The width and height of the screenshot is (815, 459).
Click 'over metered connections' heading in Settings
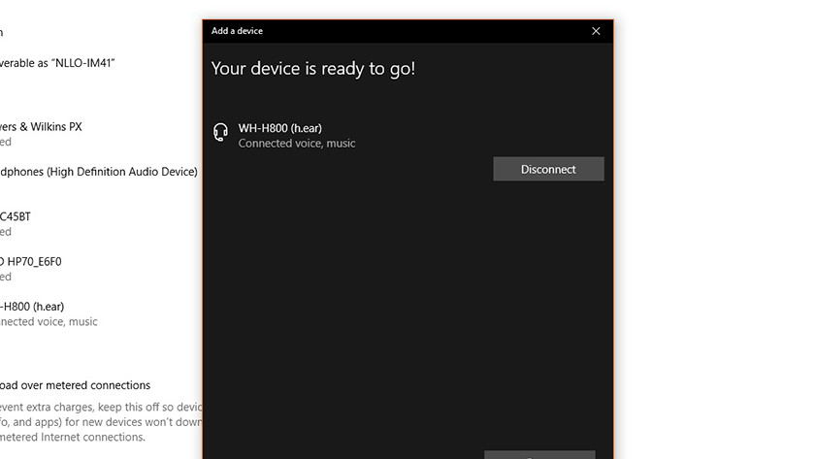click(x=76, y=385)
